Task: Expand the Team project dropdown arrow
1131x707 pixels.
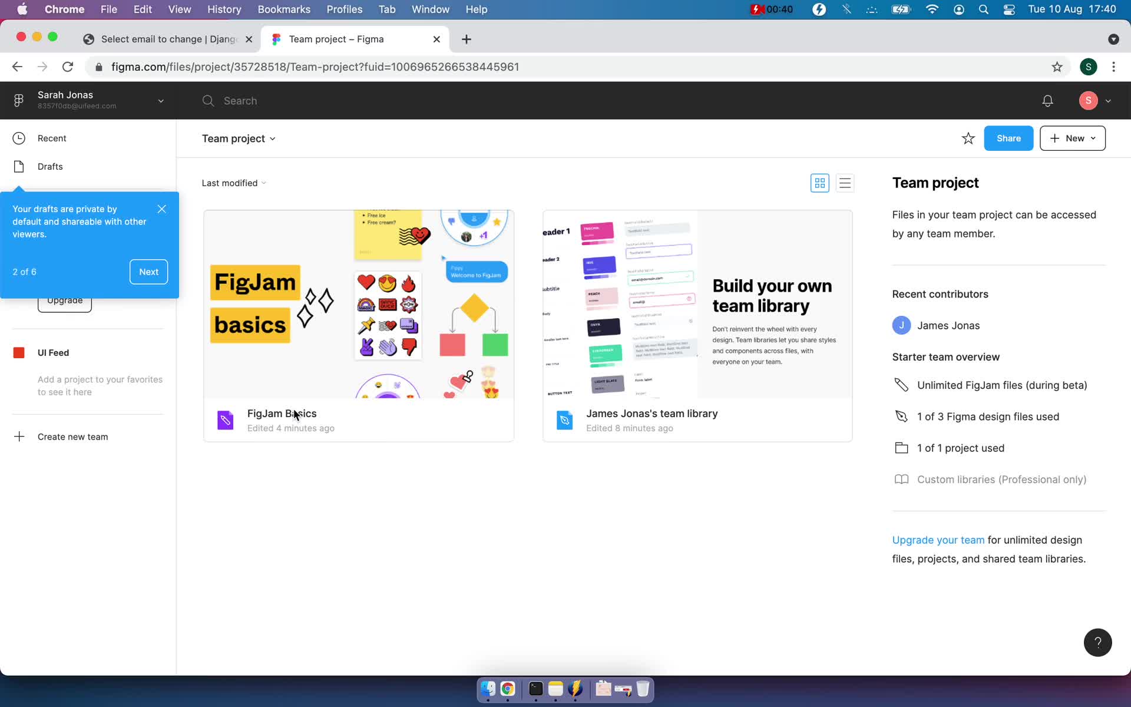Action: point(272,138)
